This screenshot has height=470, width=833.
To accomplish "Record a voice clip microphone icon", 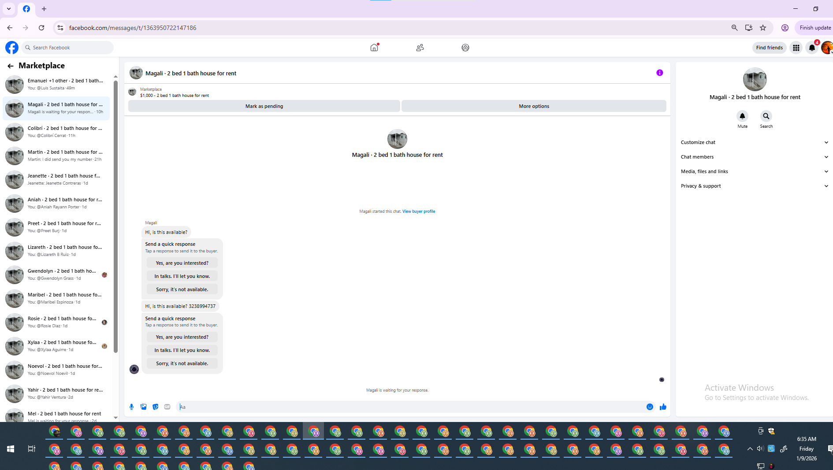I will (131, 407).
